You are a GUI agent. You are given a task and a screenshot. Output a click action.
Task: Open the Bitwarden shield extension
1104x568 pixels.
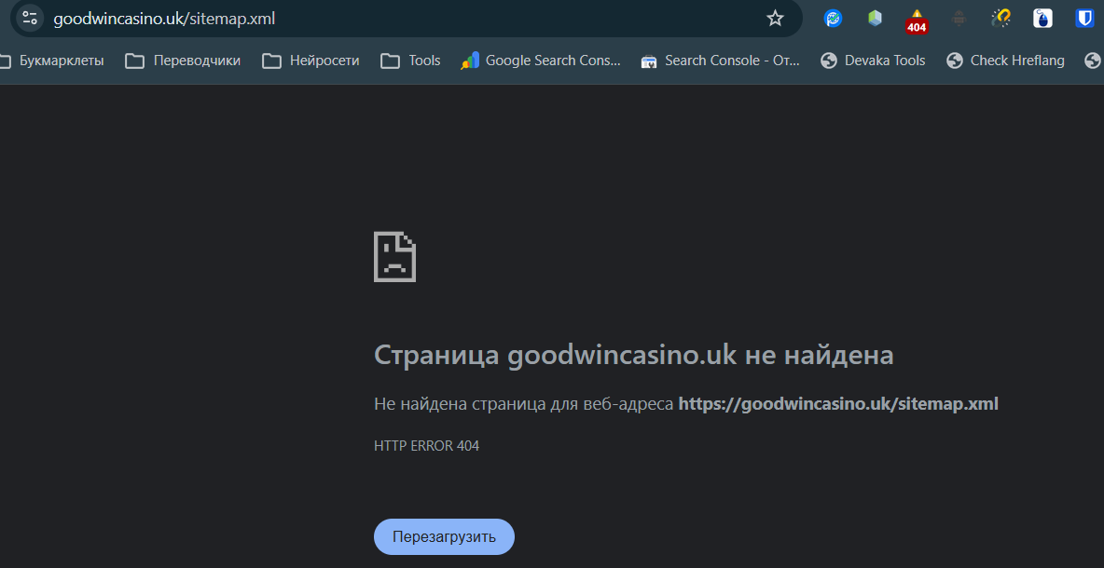tap(1084, 19)
